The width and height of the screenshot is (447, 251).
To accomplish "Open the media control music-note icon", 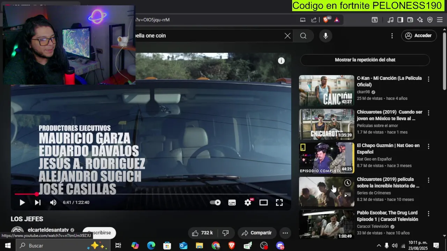I will coord(391,20).
